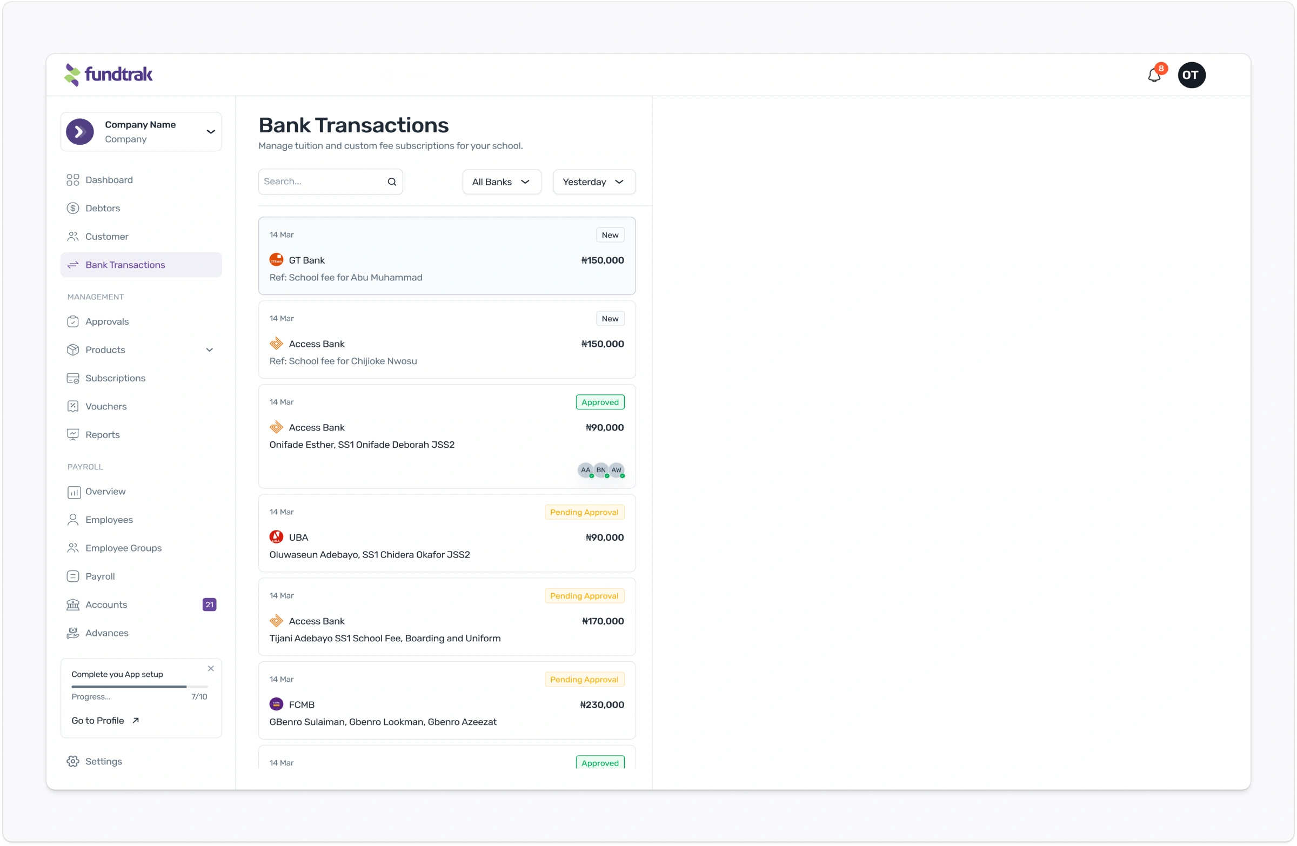Click the Employee Groups icon
1297x846 pixels.
(73, 548)
